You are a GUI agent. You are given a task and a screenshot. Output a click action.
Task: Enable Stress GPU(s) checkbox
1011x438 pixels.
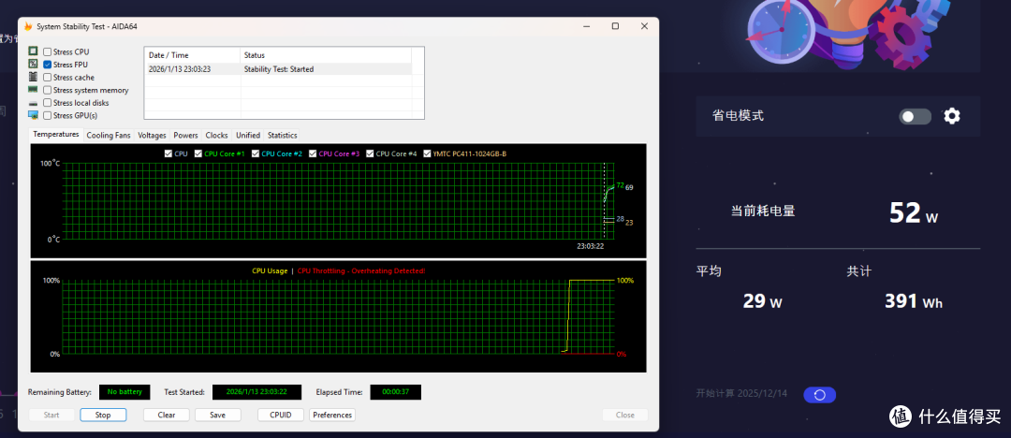[x=47, y=115]
